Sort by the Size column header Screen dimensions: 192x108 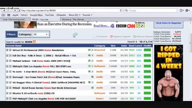point(113,46)
